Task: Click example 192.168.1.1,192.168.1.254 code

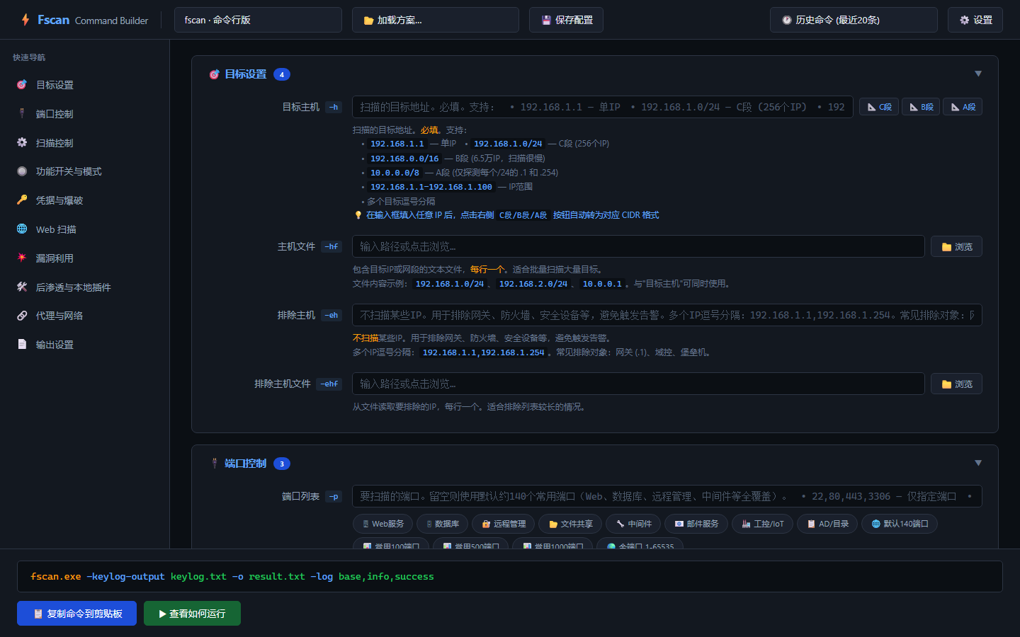Action: pyautogui.click(x=483, y=352)
